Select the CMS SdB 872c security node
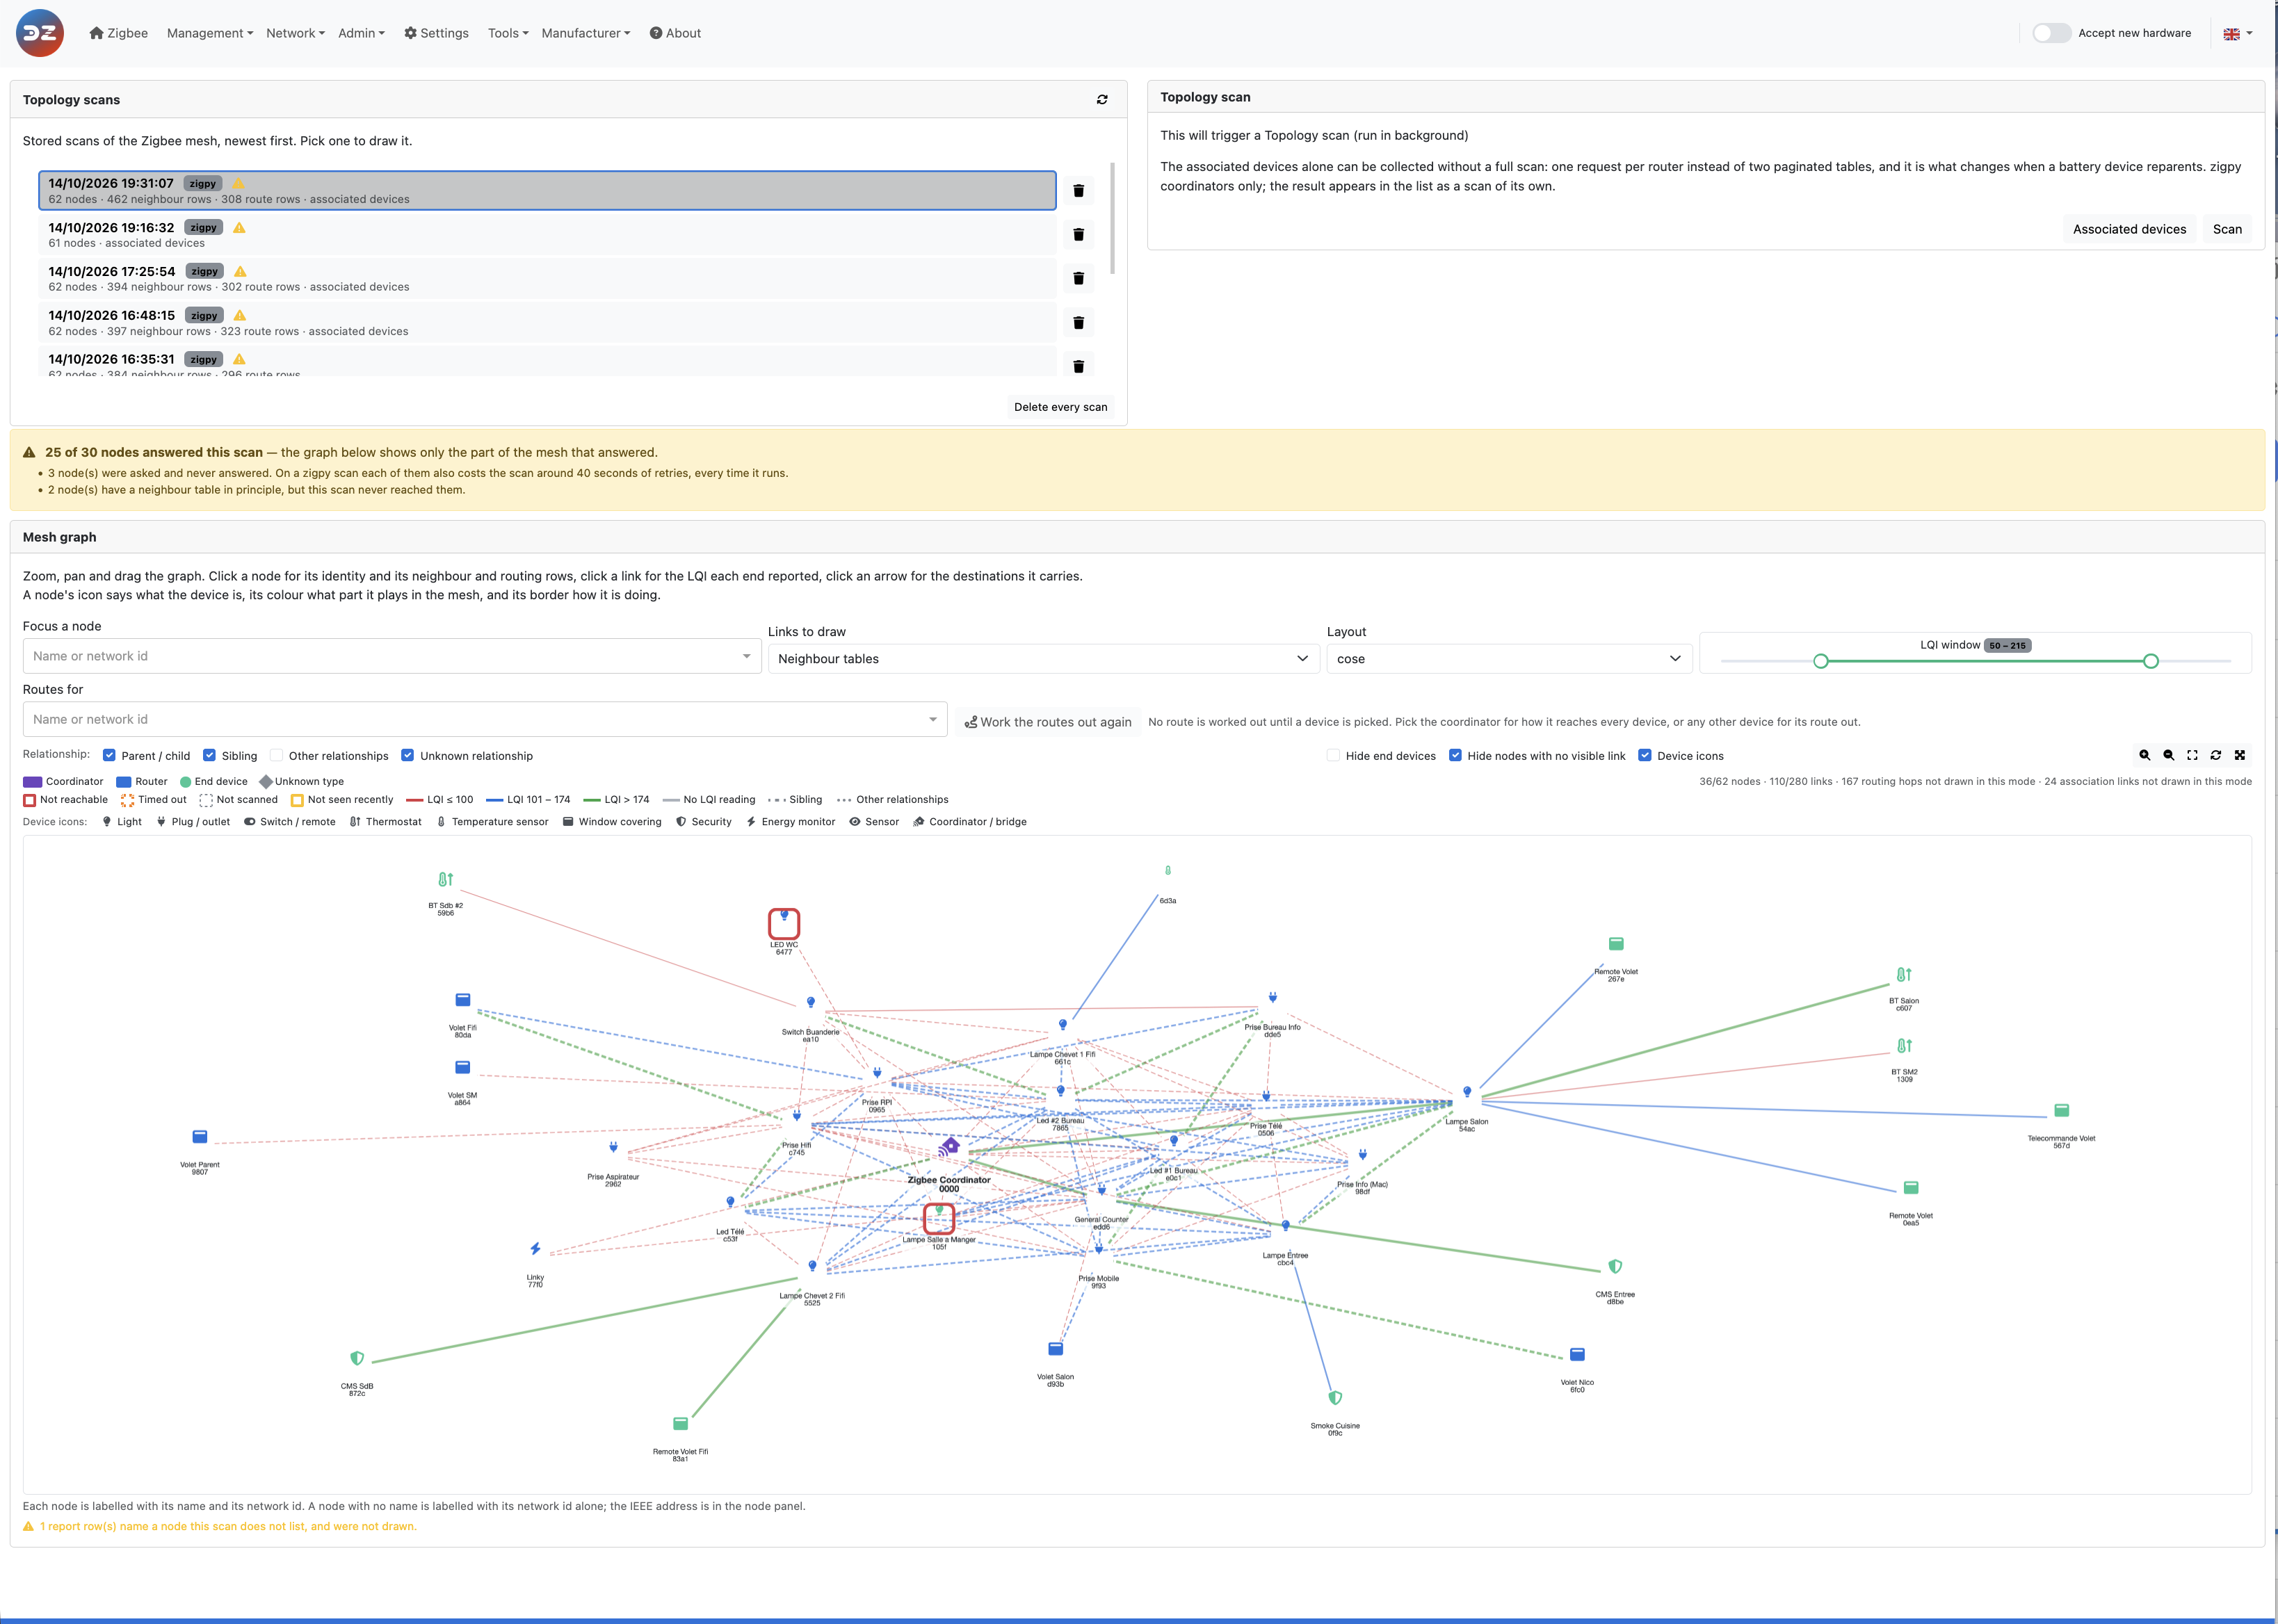 click(357, 1358)
